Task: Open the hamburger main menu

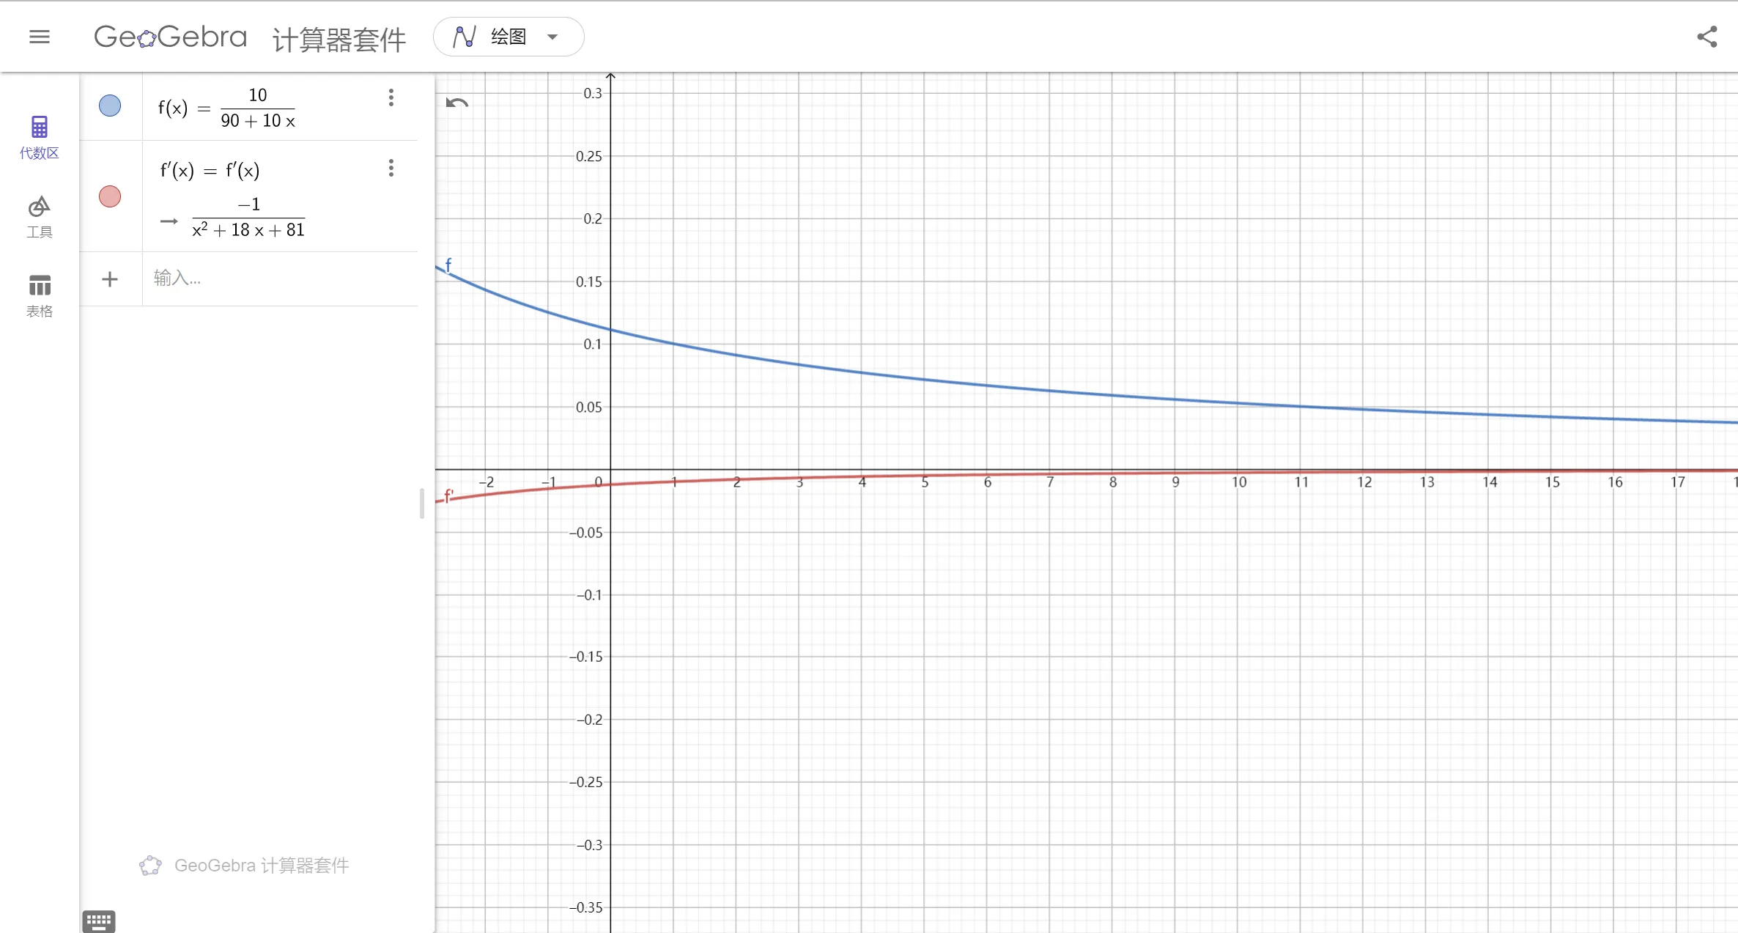Action: [x=40, y=37]
